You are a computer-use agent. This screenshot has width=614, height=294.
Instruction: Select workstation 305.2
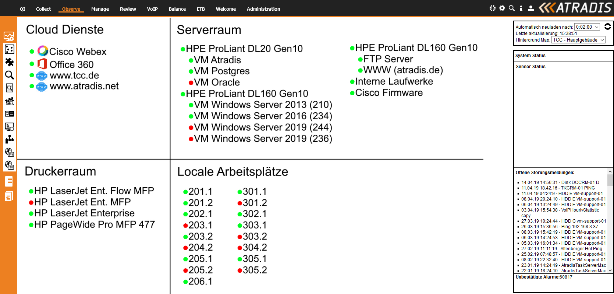click(255, 270)
